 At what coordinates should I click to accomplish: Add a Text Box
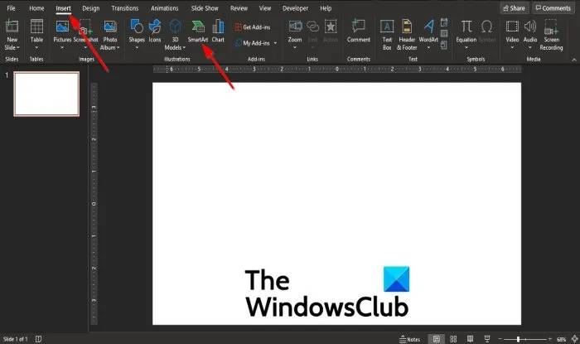coord(387,35)
